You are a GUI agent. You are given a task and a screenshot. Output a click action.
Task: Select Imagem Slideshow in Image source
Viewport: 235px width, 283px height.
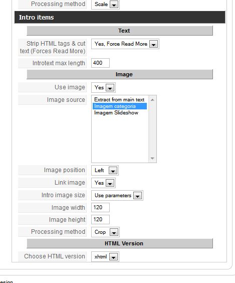click(x=116, y=112)
